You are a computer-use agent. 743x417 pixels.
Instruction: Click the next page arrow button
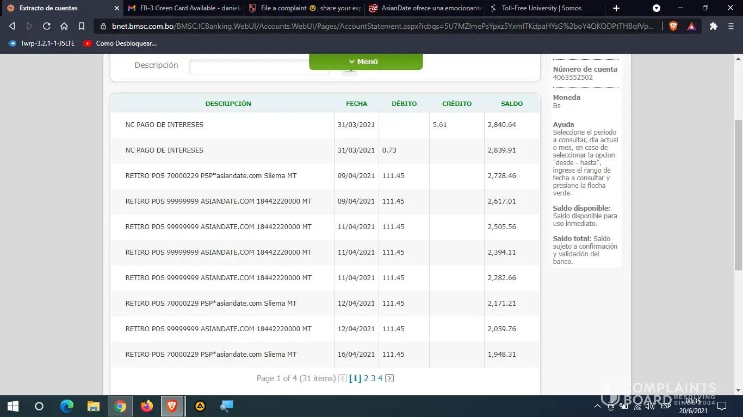click(x=389, y=378)
